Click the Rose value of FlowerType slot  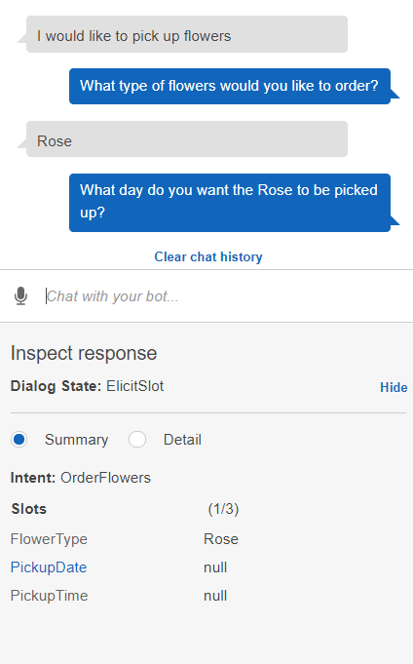coord(221,539)
